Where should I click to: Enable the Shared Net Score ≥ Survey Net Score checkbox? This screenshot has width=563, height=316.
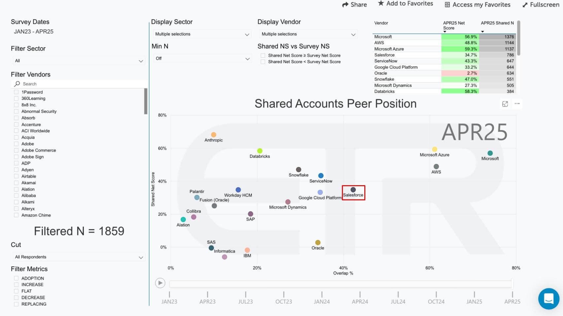[x=263, y=55]
